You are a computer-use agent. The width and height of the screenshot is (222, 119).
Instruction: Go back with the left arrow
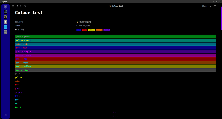[x=17, y=6]
